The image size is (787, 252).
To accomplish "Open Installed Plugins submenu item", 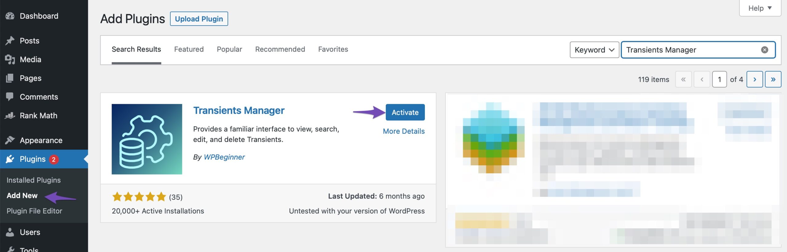I will (x=34, y=180).
